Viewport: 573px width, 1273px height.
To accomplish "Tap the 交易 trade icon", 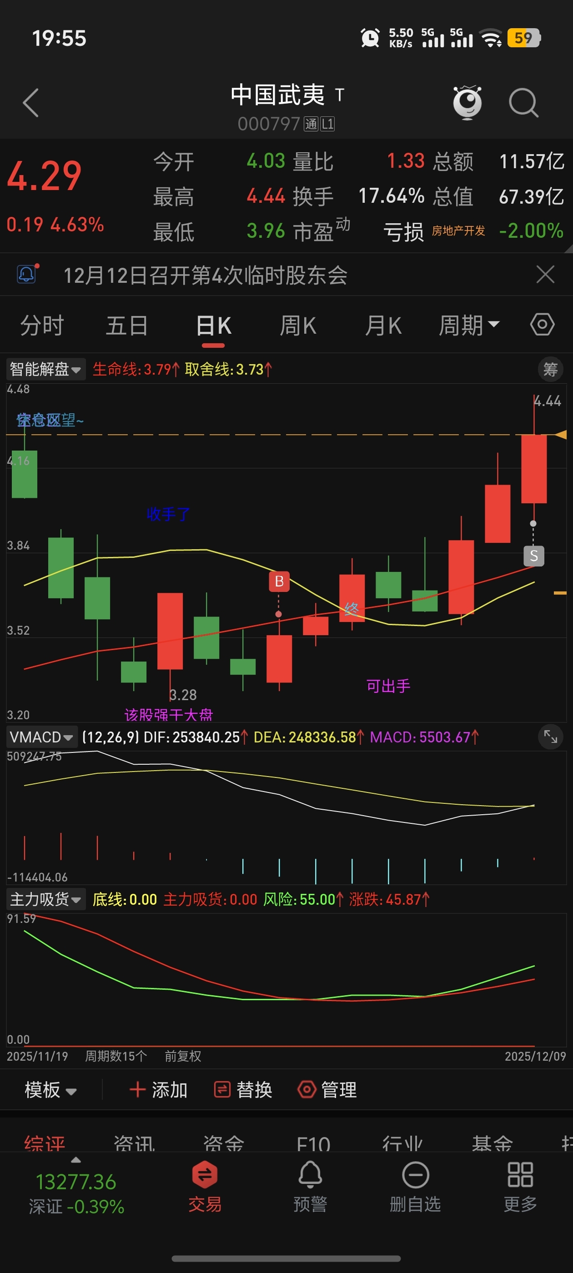I will pos(205,1187).
